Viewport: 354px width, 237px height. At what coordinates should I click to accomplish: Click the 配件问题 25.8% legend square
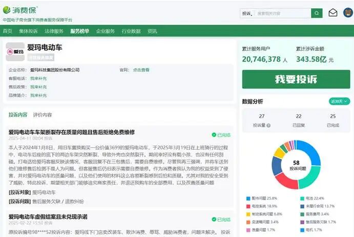248,199
